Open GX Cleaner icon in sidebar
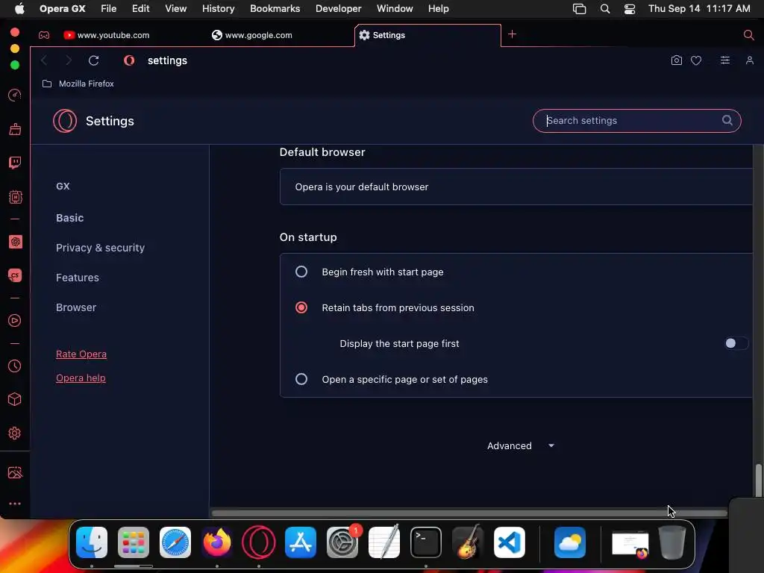The image size is (764, 573). 15,129
